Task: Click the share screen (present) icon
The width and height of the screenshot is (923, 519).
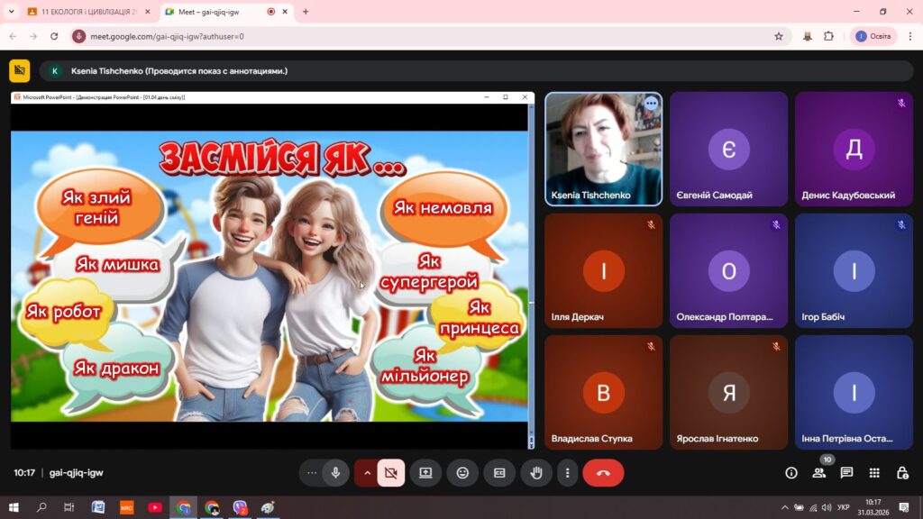Action: (425, 473)
